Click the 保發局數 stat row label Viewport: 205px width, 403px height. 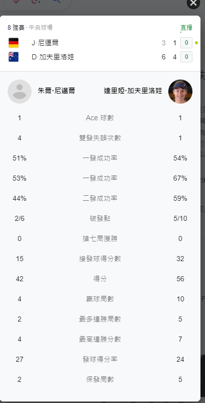click(x=100, y=380)
